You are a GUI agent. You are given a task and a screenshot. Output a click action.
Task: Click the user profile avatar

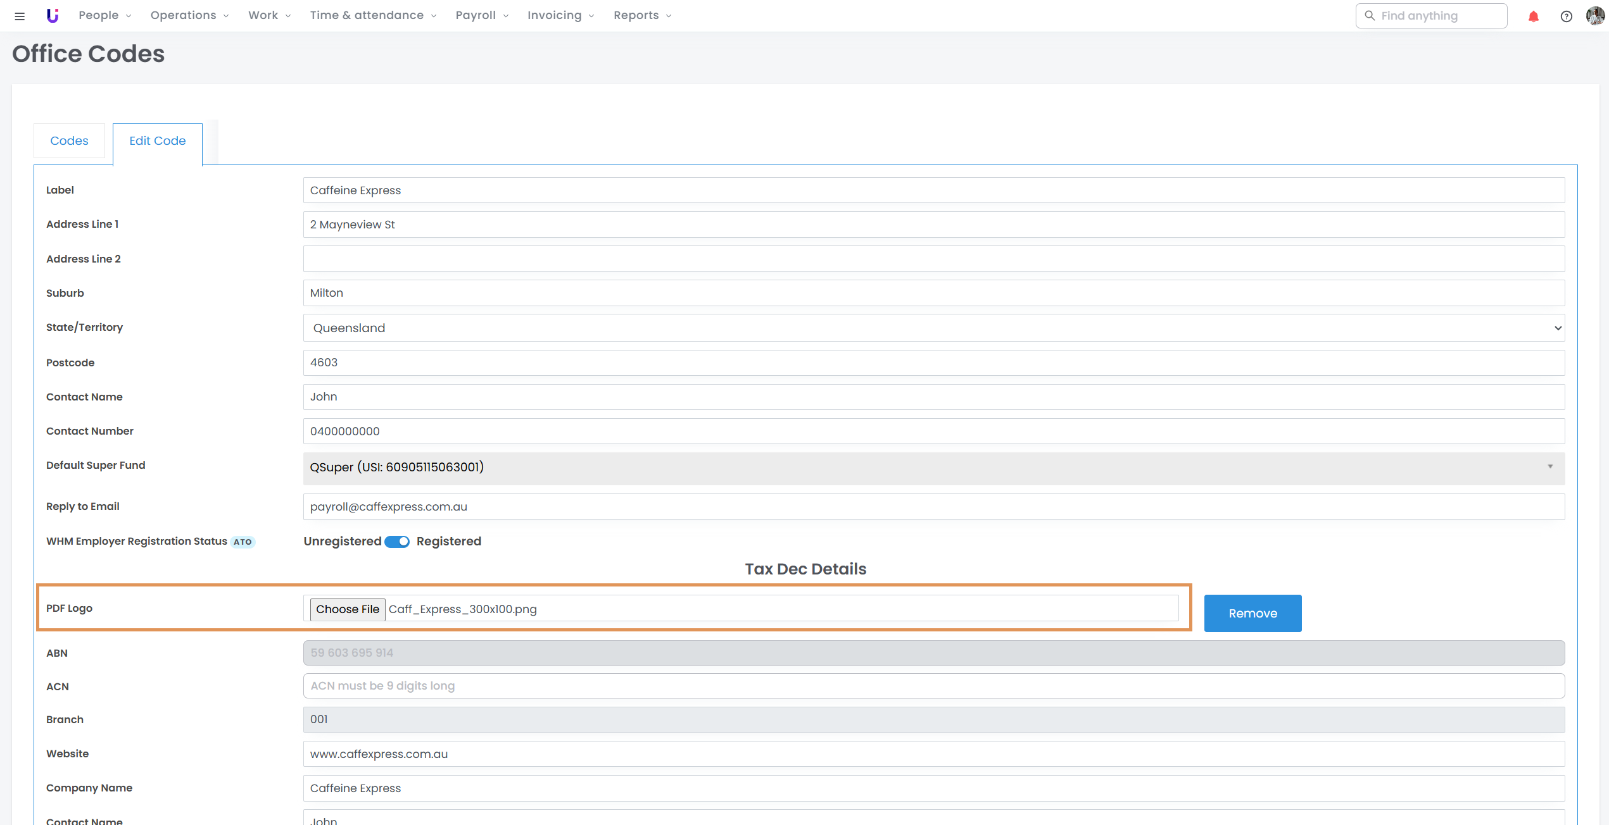(x=1594, y=16)
